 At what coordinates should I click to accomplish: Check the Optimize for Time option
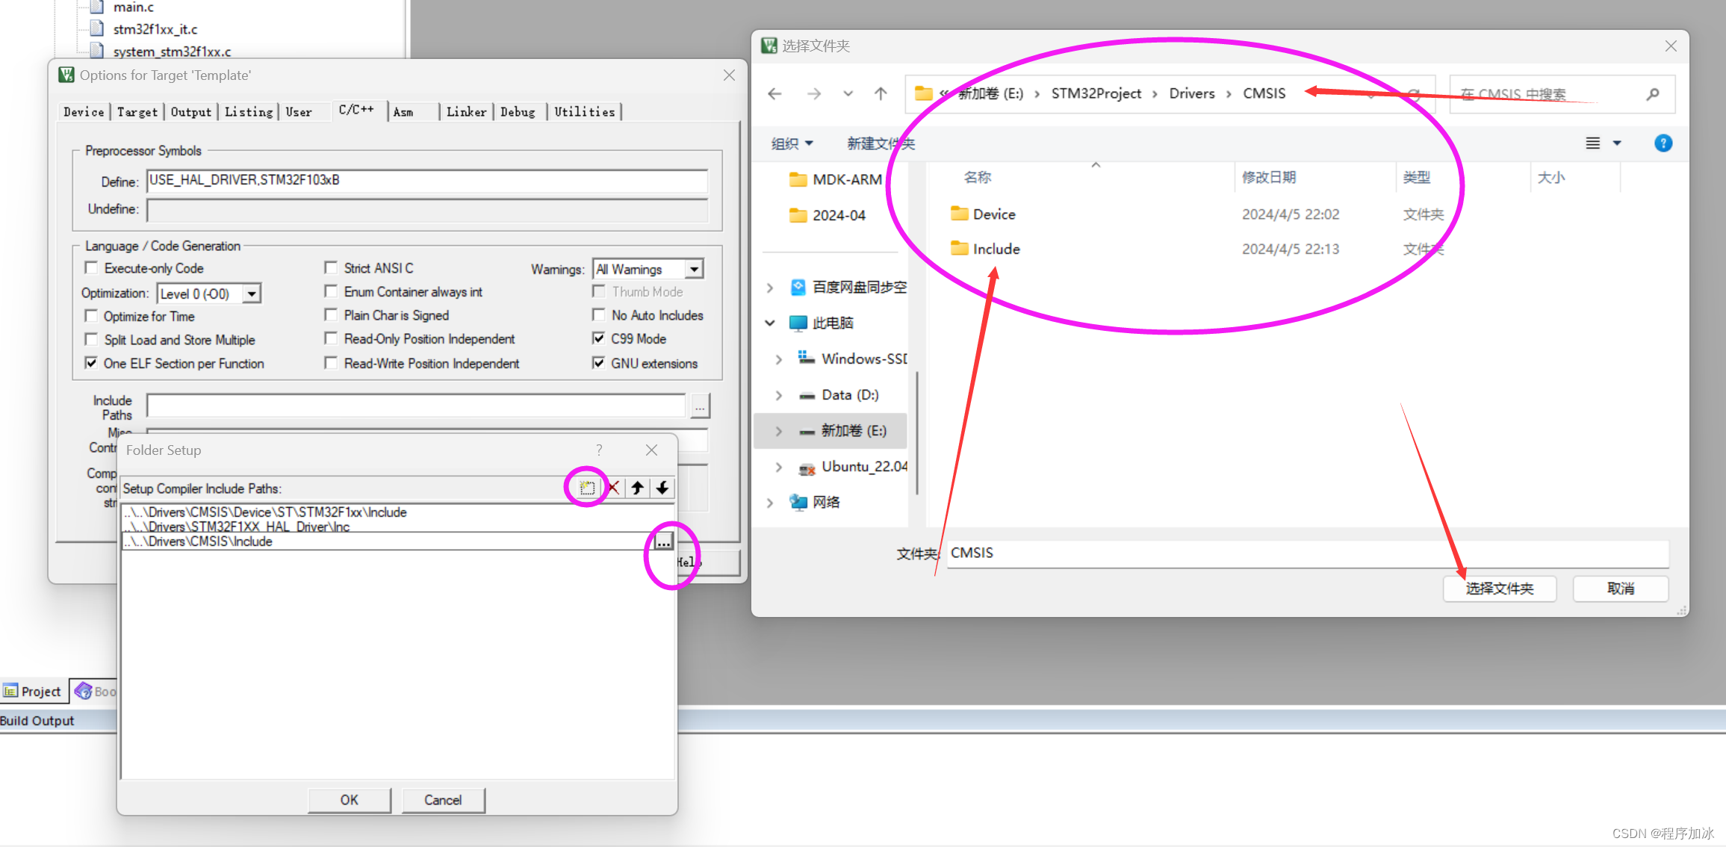click(91, 316)
